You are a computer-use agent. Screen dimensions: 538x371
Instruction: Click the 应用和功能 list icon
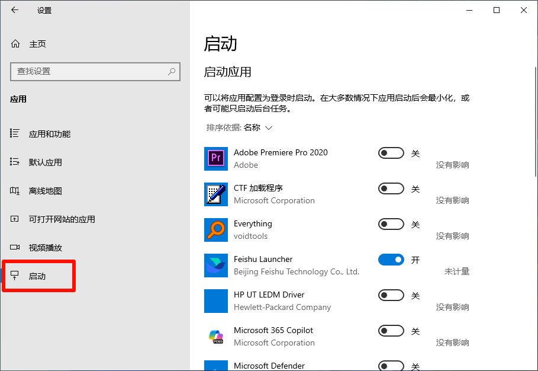click(15, 133)
